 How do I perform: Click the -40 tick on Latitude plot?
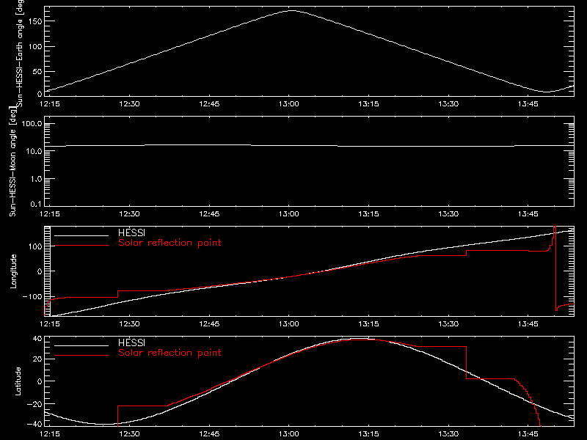[x=34, y=425]
